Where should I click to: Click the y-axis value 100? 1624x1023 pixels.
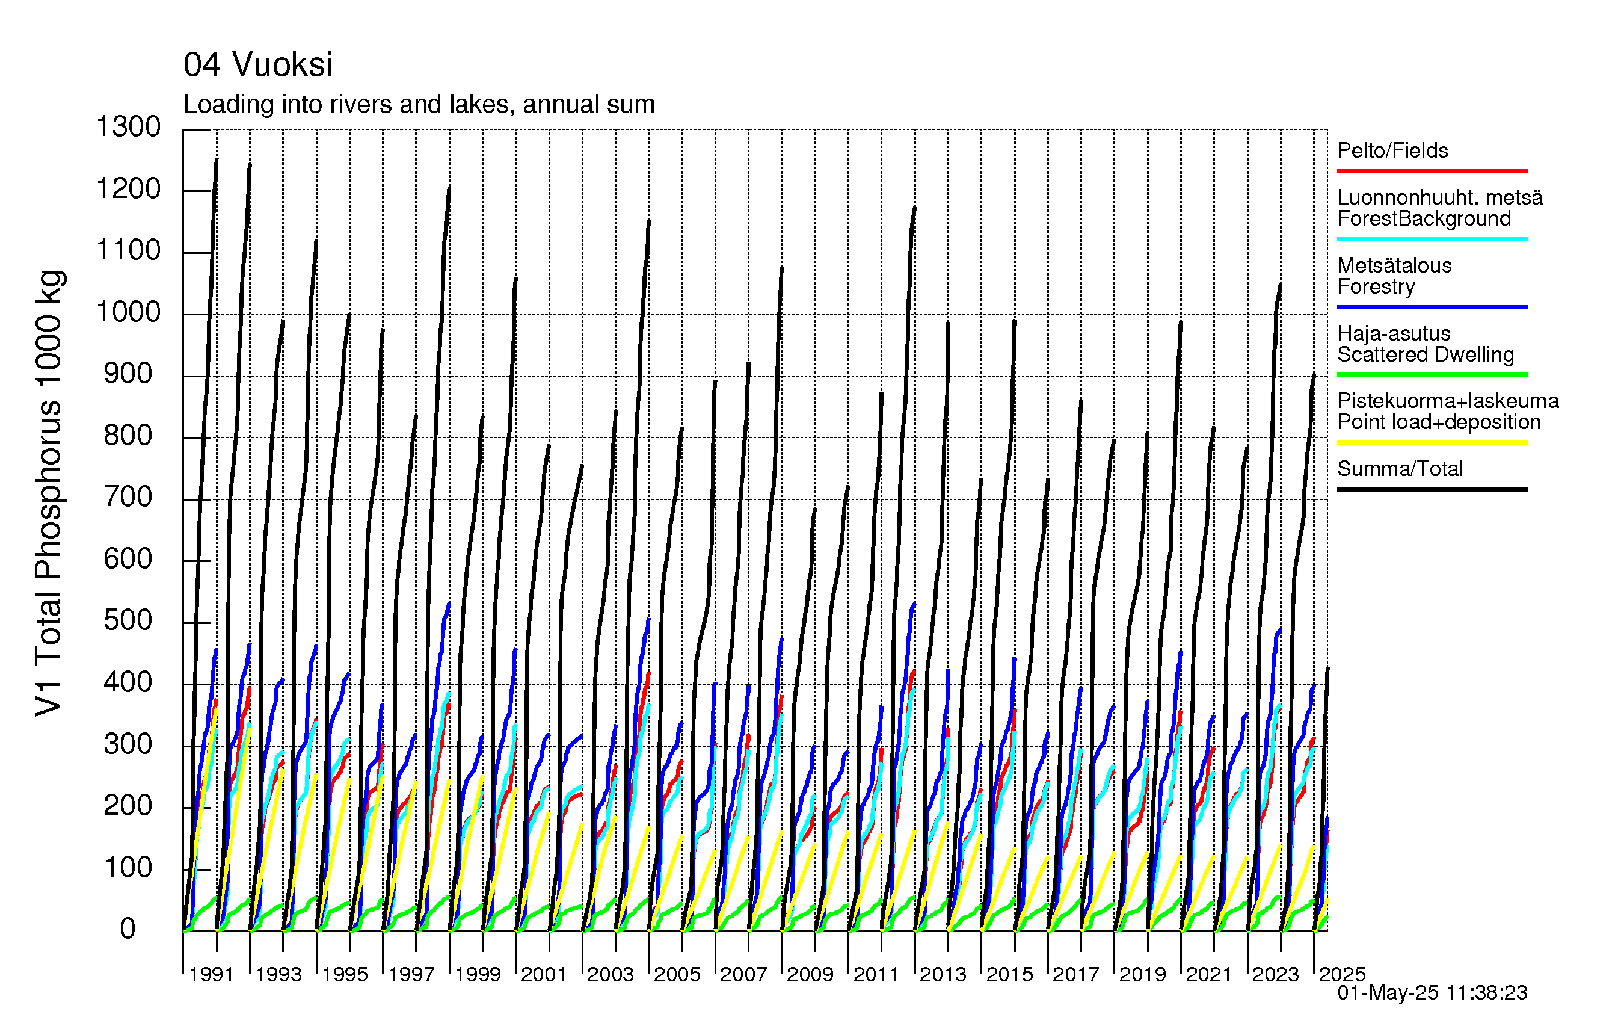click(x=128, y=868)
